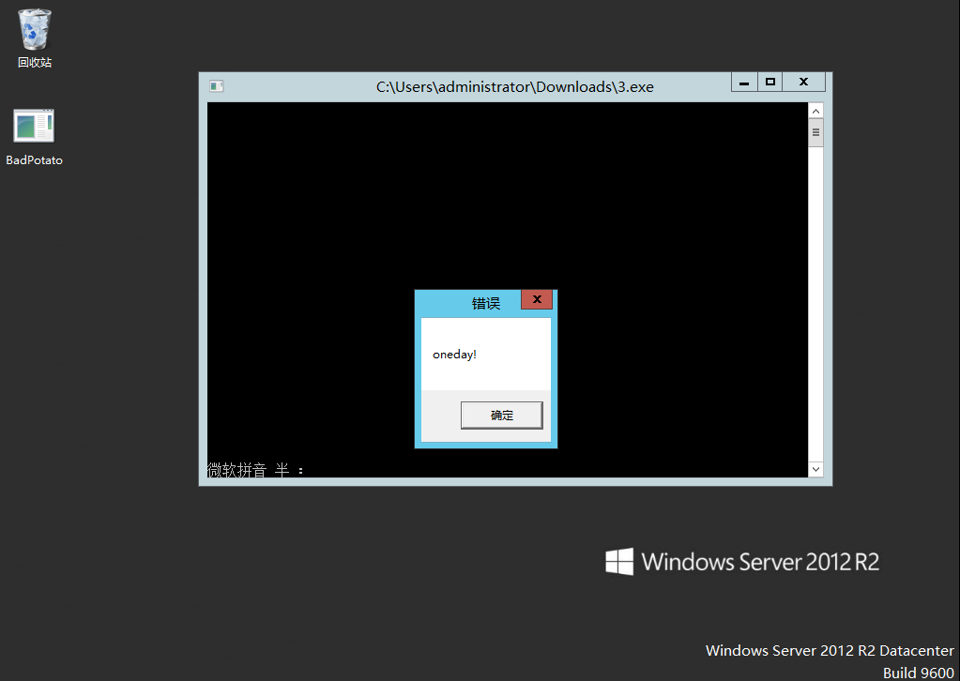Click the Windows Server Datacenter watermark text

tap(829, 650)
